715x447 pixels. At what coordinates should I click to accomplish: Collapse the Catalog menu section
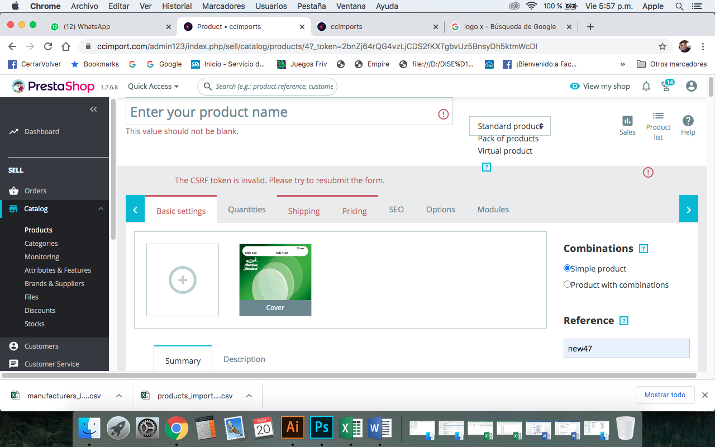click(x=101, y=209)
